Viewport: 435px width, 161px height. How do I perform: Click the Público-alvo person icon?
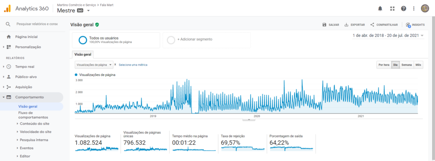point(8,77)
